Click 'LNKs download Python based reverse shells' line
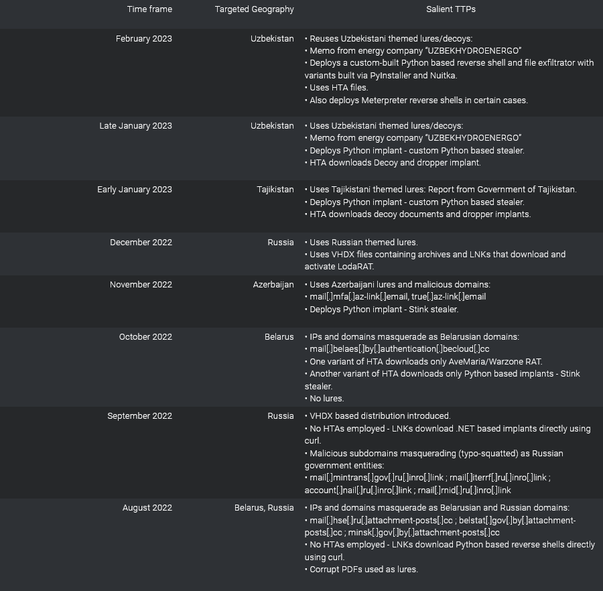The height and width of the screenshot is (591, 603). (450, 551)
